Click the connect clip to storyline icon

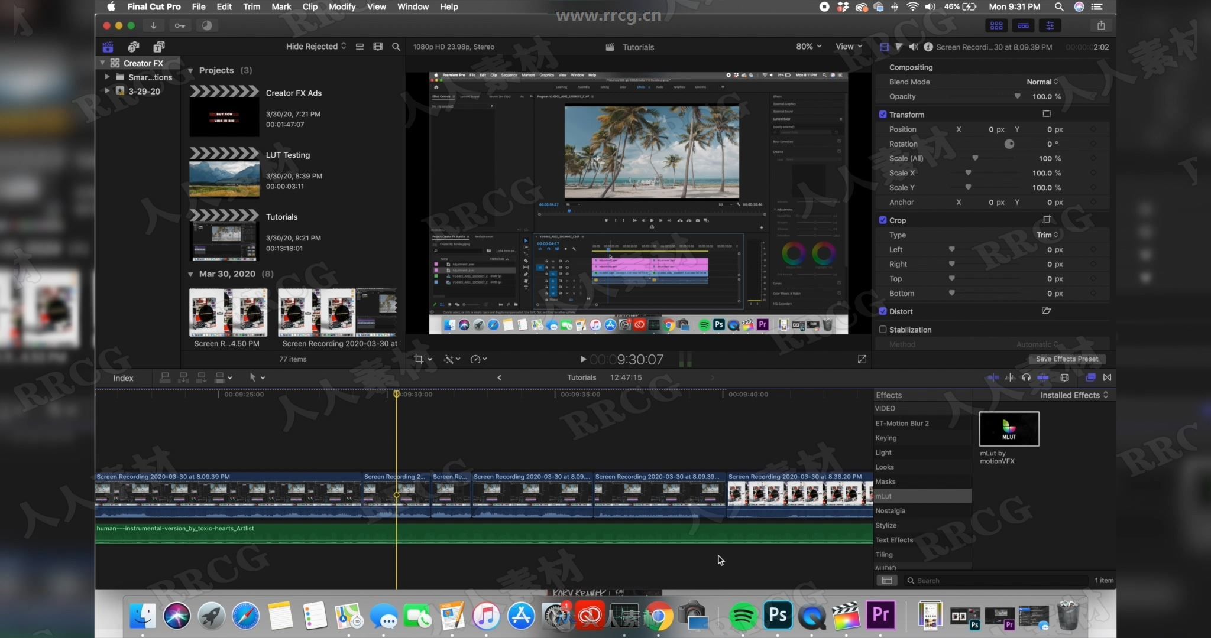[x=165, y=377]
